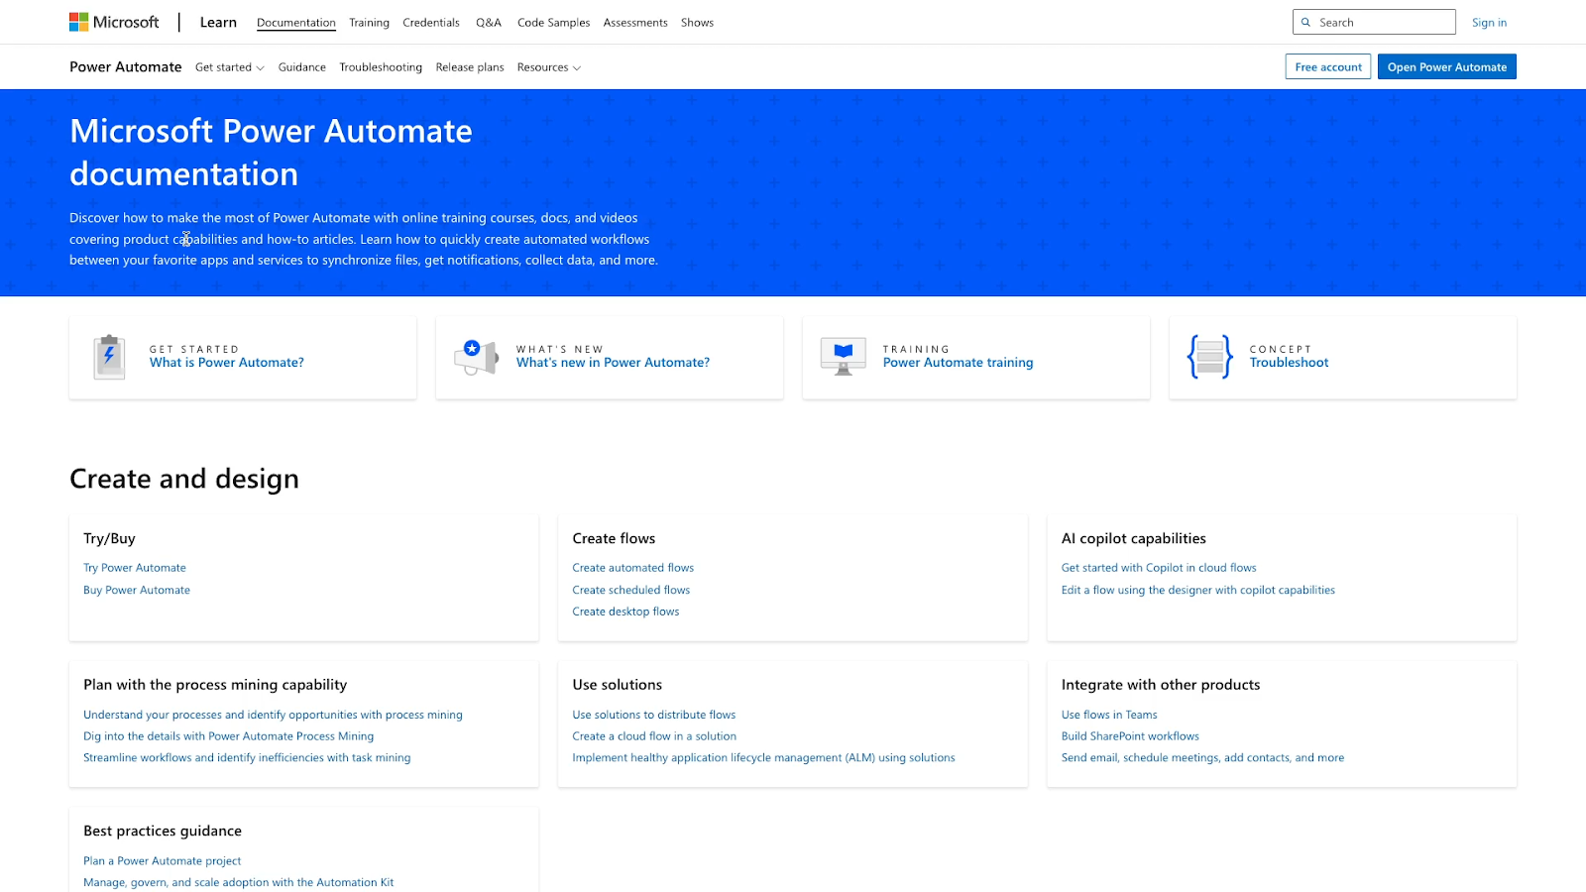Open the Shows menu item
The width and height of the screenshot is (1586, 892).
pyautogui.click(x=697, y=23)
